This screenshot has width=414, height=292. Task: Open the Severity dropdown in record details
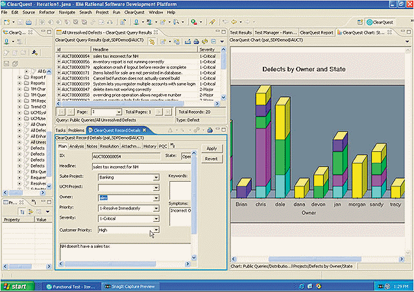coord(156,219)
